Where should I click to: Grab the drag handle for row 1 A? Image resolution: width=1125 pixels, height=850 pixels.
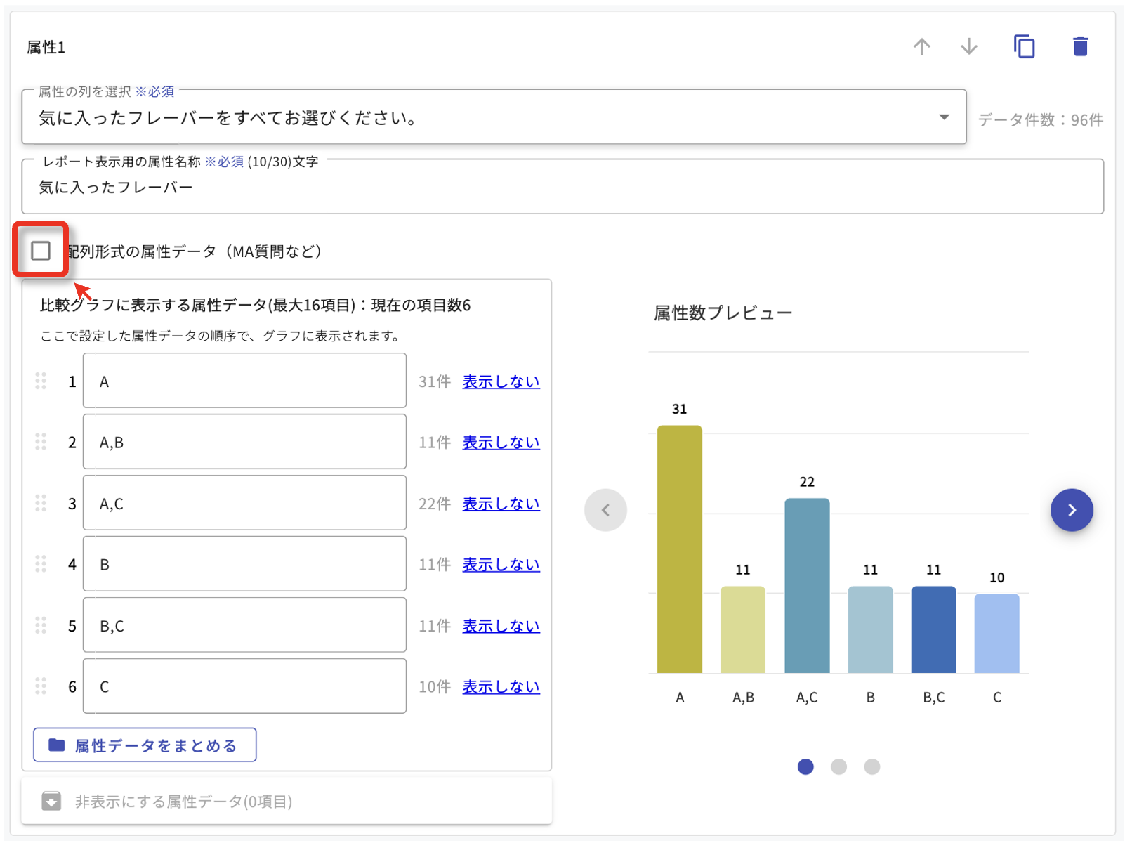point(41,381)
